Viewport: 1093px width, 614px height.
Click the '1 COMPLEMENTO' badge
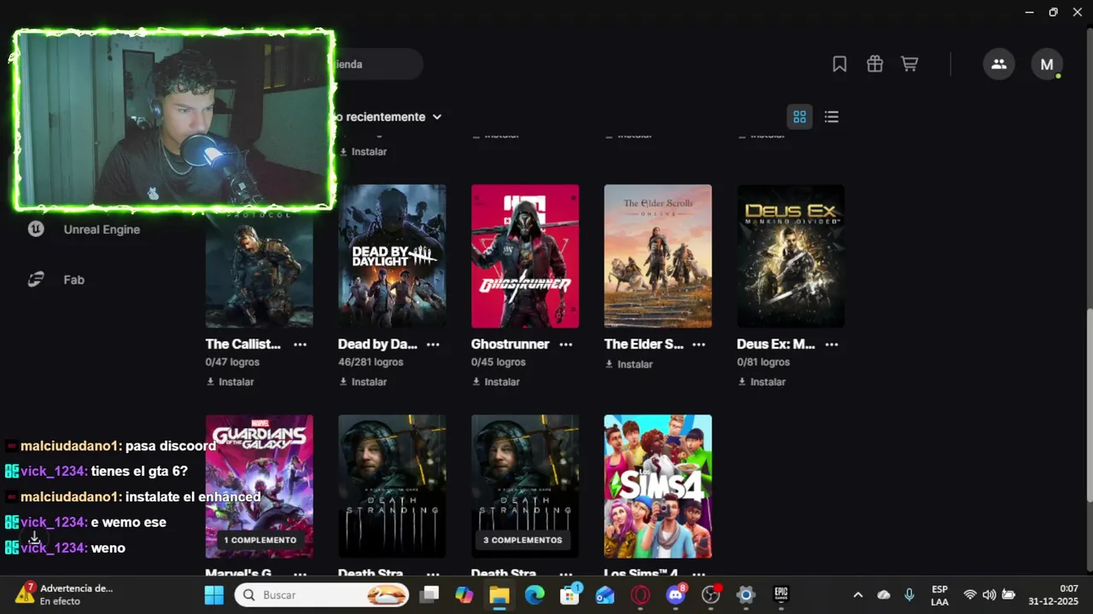[260, 540]
